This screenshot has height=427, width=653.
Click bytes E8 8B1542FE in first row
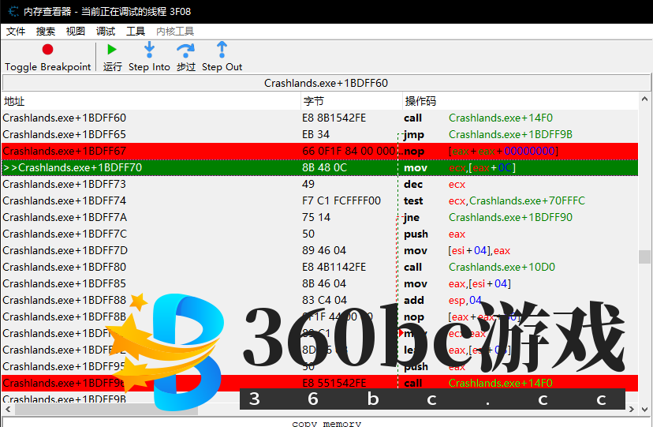coord(334,118)
